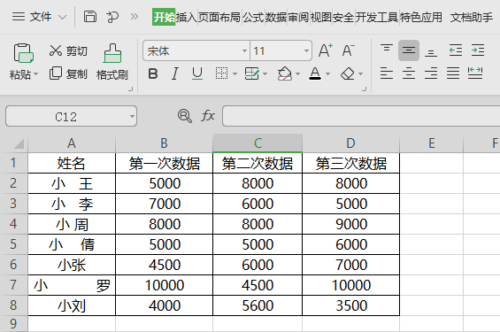Screen dimensions: 500x332
Task: Expand more quick access tools chevrons
Action: tap(135, 16)
